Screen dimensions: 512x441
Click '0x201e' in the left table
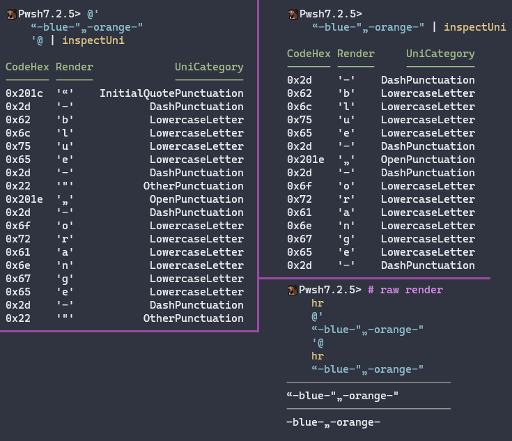[24, 199]
